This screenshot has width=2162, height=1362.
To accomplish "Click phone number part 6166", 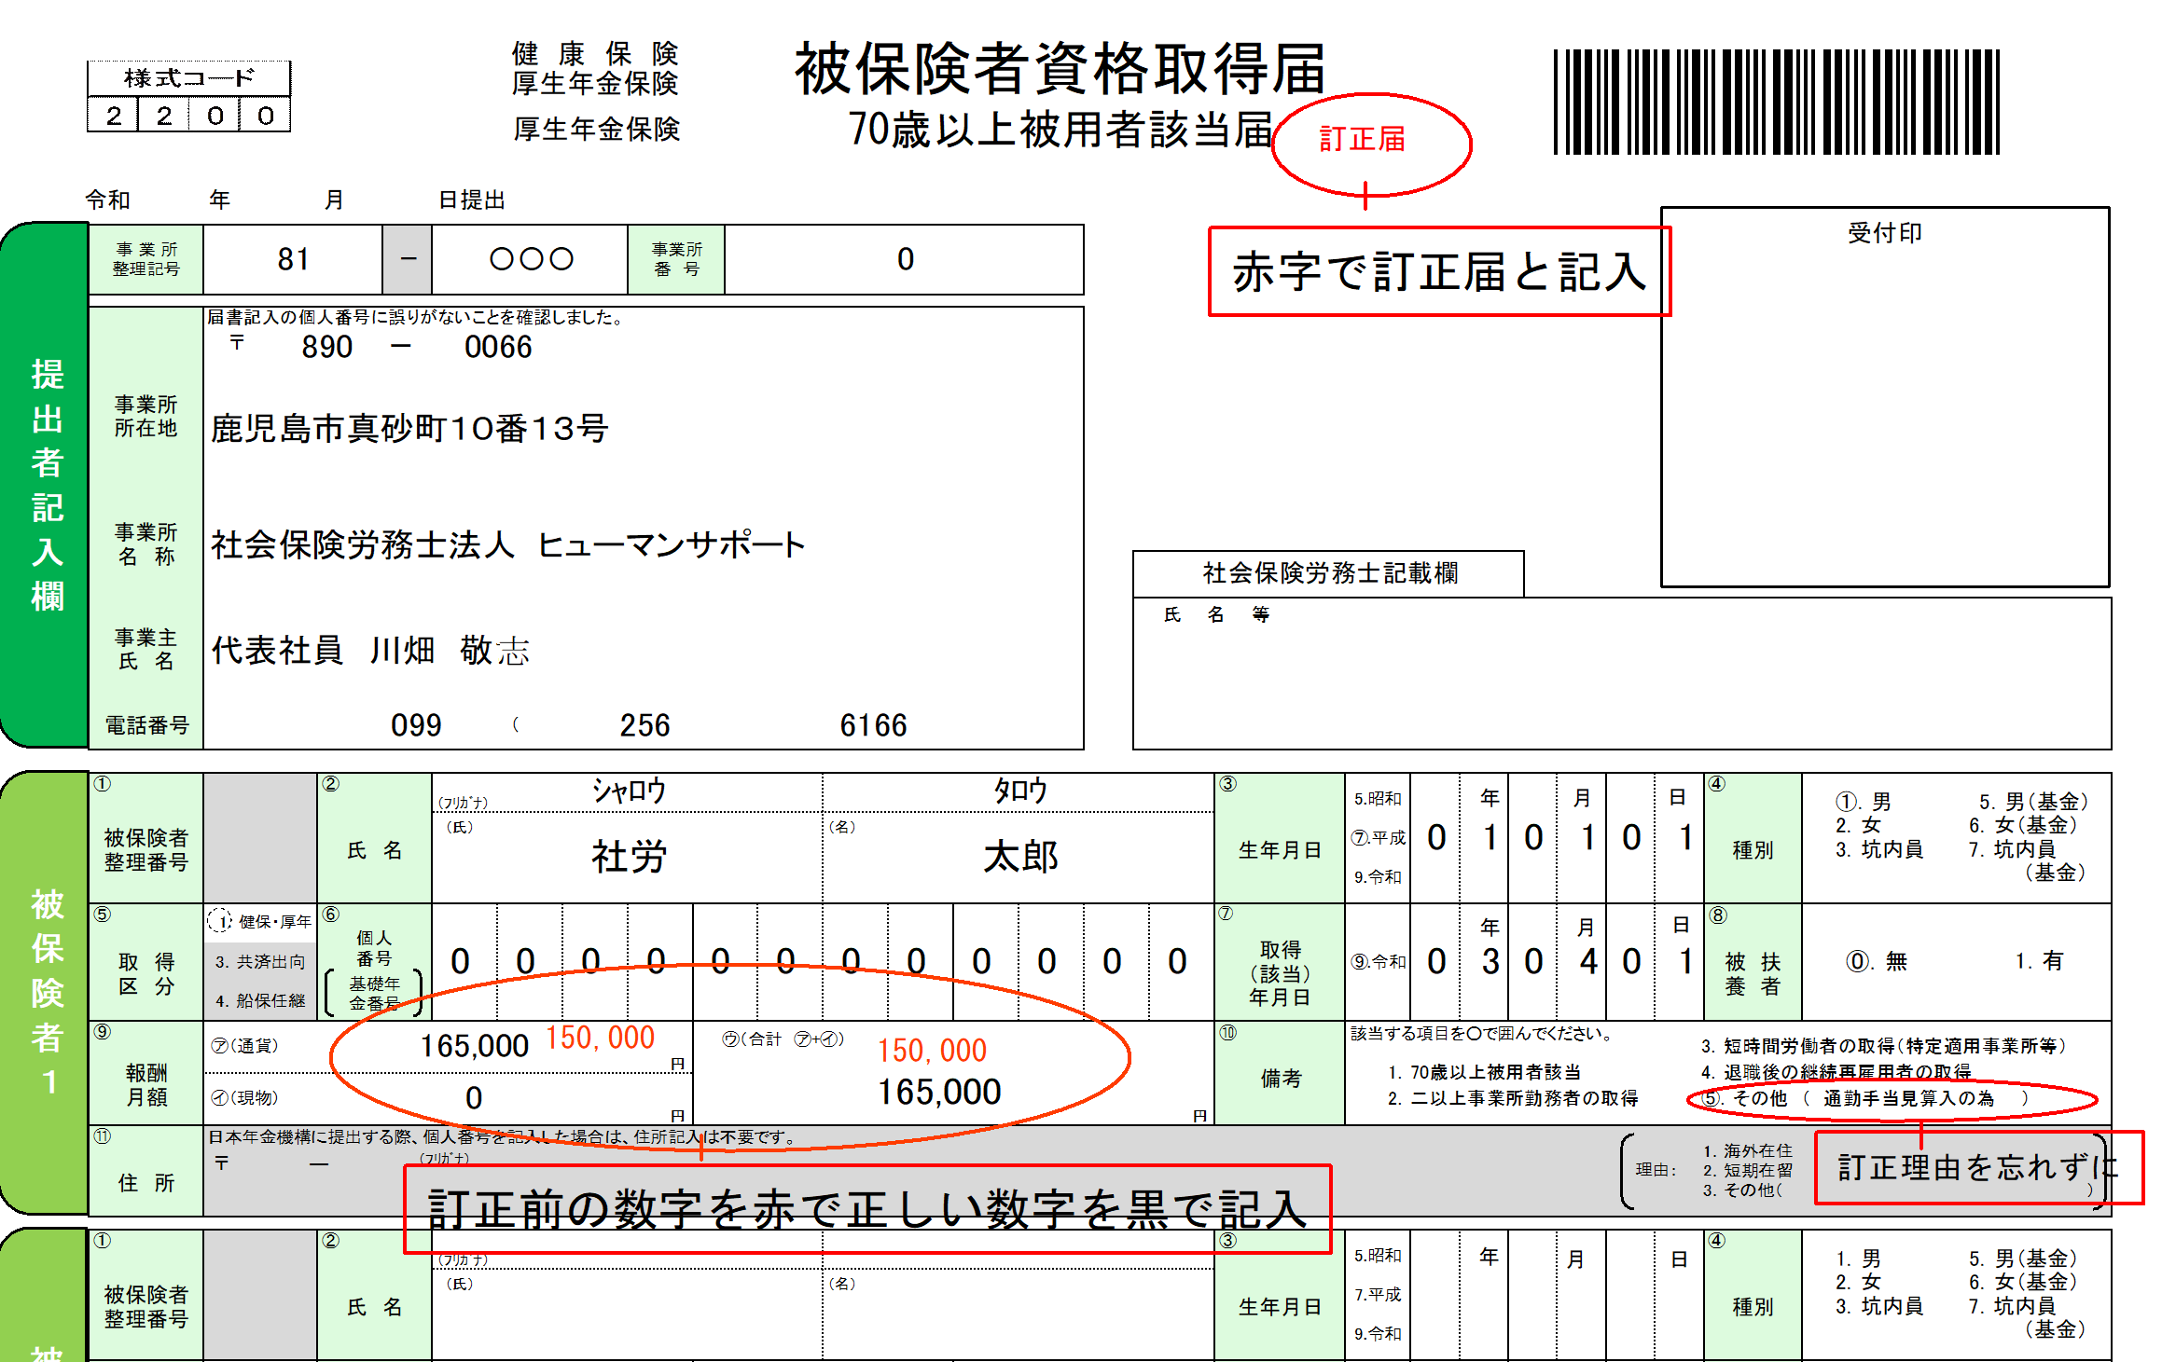I will point(873,725).
